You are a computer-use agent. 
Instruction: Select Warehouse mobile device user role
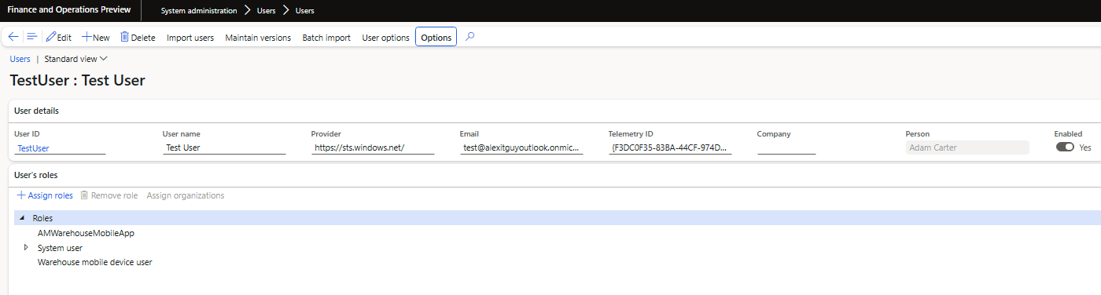pyautogui.click(x=95, y=262)
